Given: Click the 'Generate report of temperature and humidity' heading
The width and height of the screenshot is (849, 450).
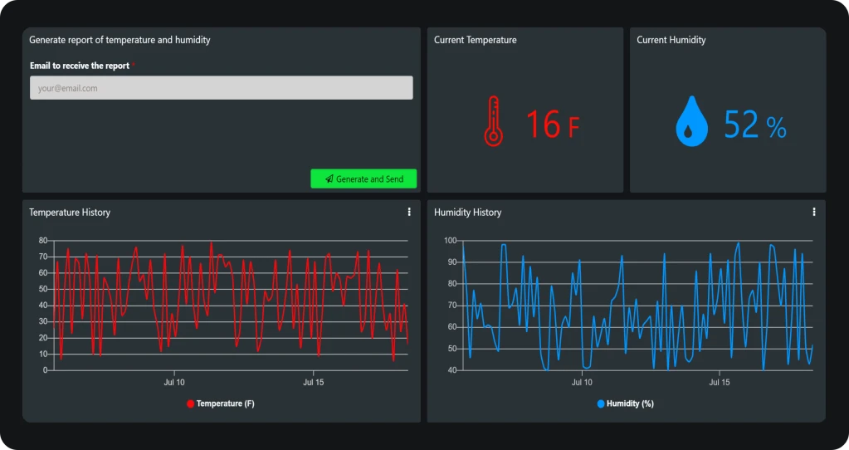Looking at the screenshot, I should click(x=120, y=40).
